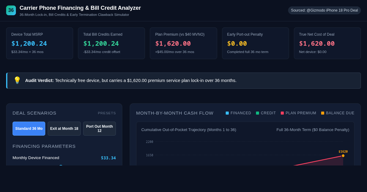Click the Balance Due orange legend swatch
Image resolution: width=367 pixels, height=192 pixels.
click(323, 113)
